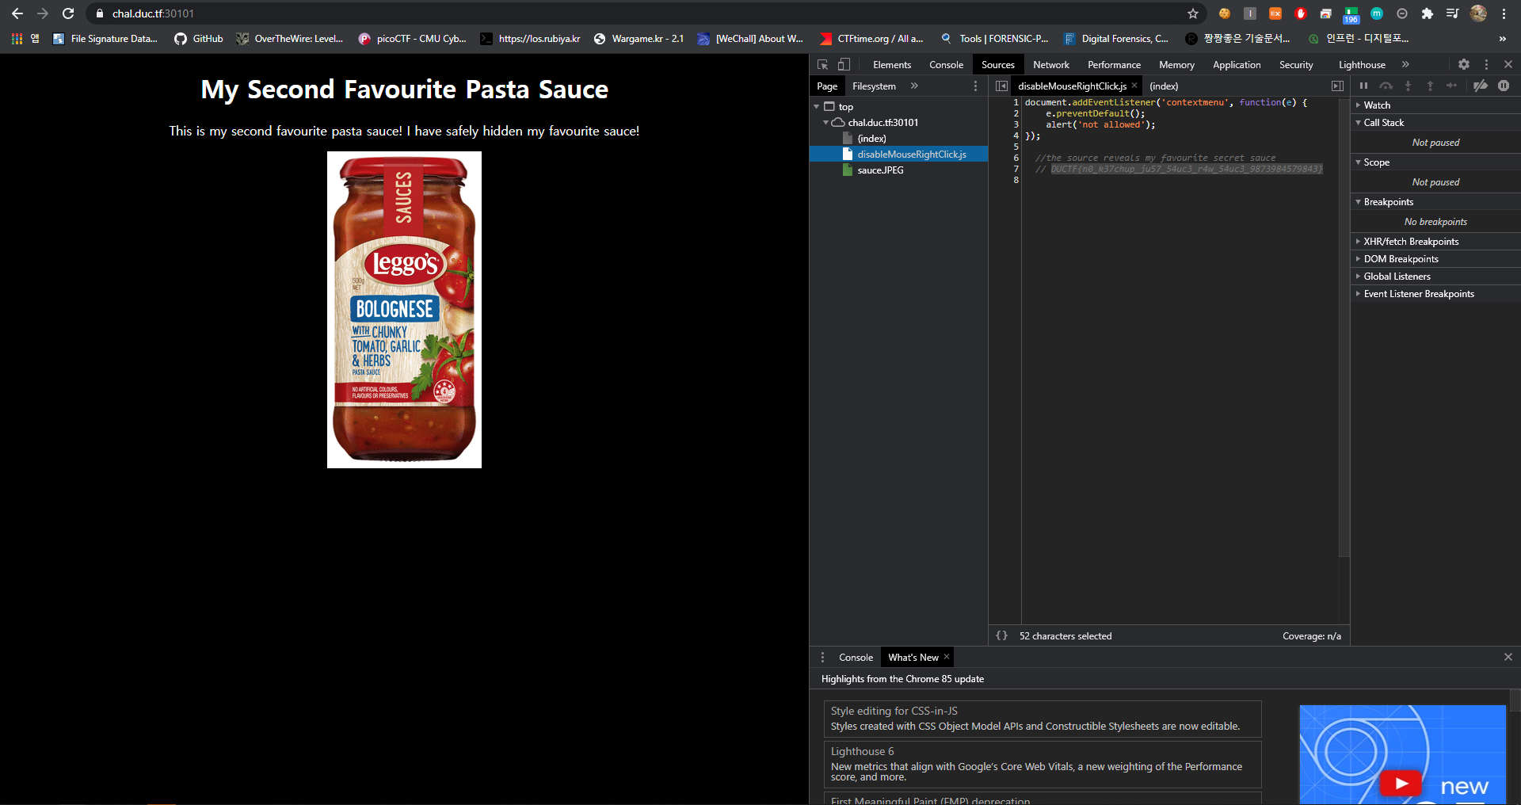This screenshot has width=1521, height=805.
Task: Go back to previous page
Action: (17, 13)
